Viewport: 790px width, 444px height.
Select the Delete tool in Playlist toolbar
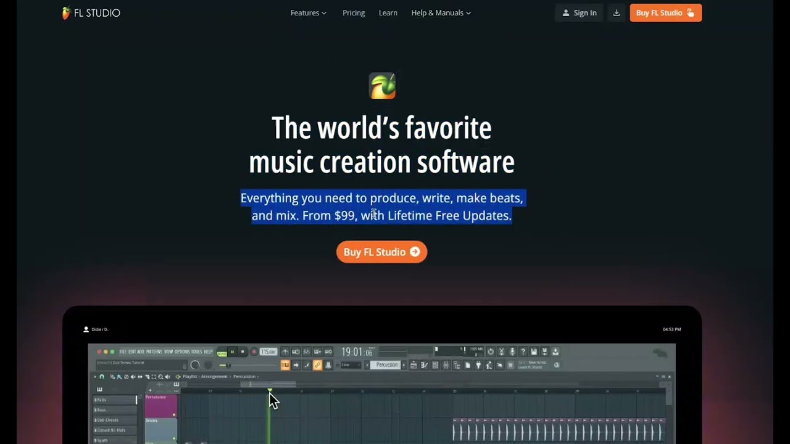[126, 377]
